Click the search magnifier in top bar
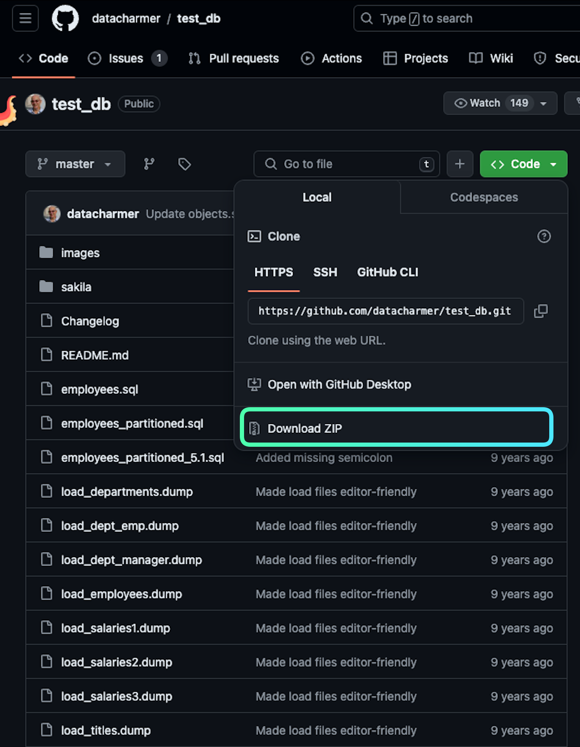The height and width of the screenshot is (747, 580). 367,19
